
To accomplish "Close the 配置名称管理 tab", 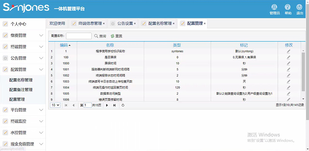I will pyautogui.click(x=173, y=23).
